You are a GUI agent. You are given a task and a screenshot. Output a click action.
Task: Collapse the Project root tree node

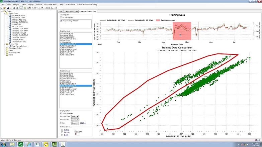2,11
